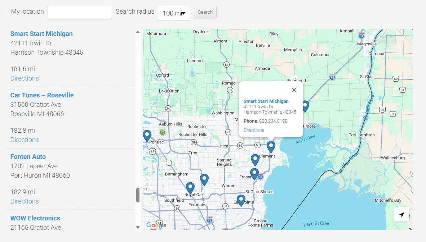Click the address 31560 Gratiot Ave

click(36, 105)
